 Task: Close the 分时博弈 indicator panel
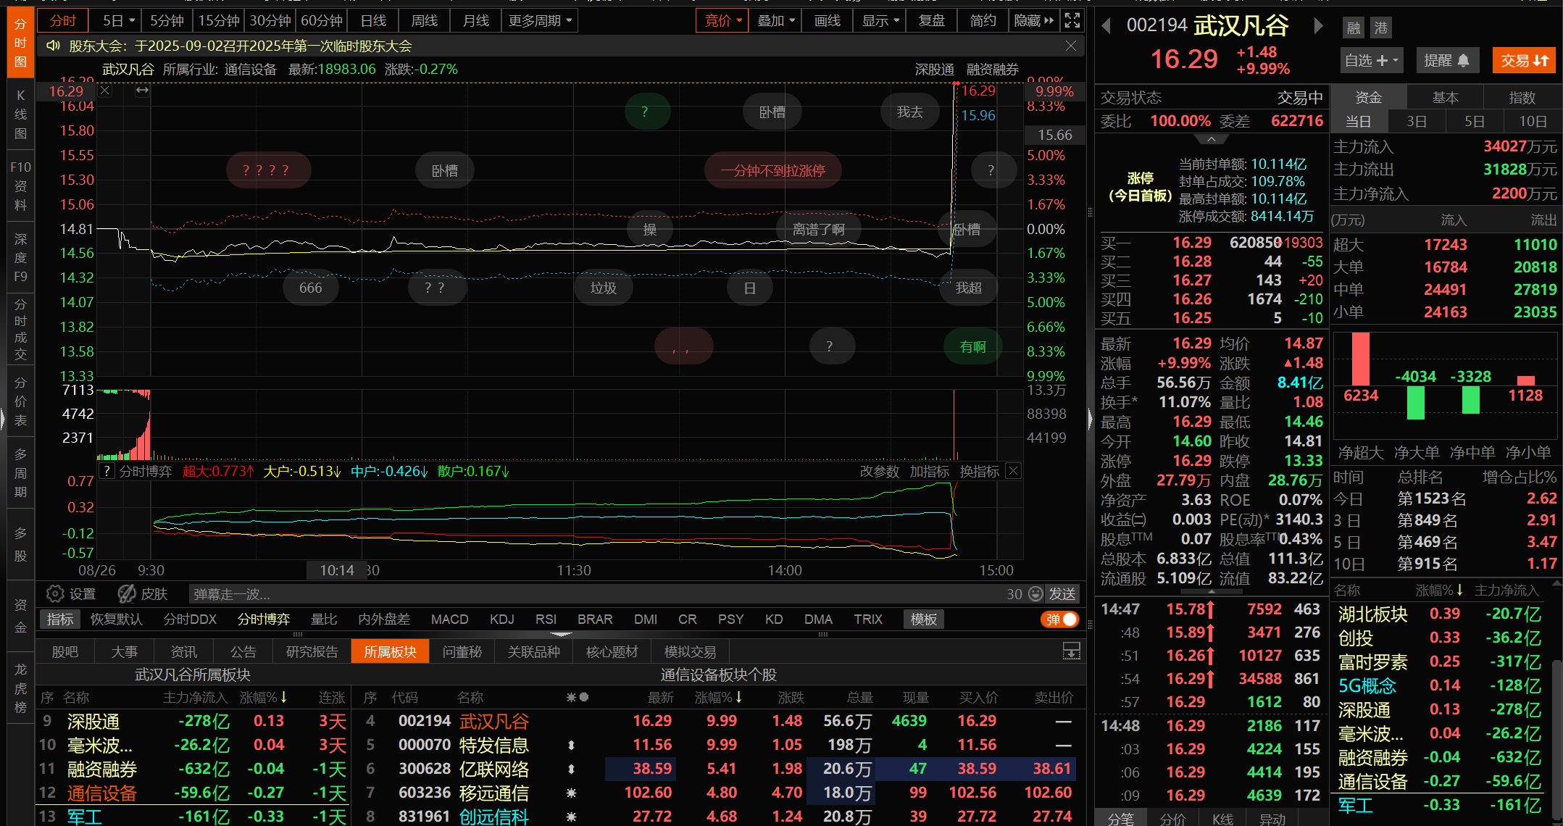pos(1013,471)
